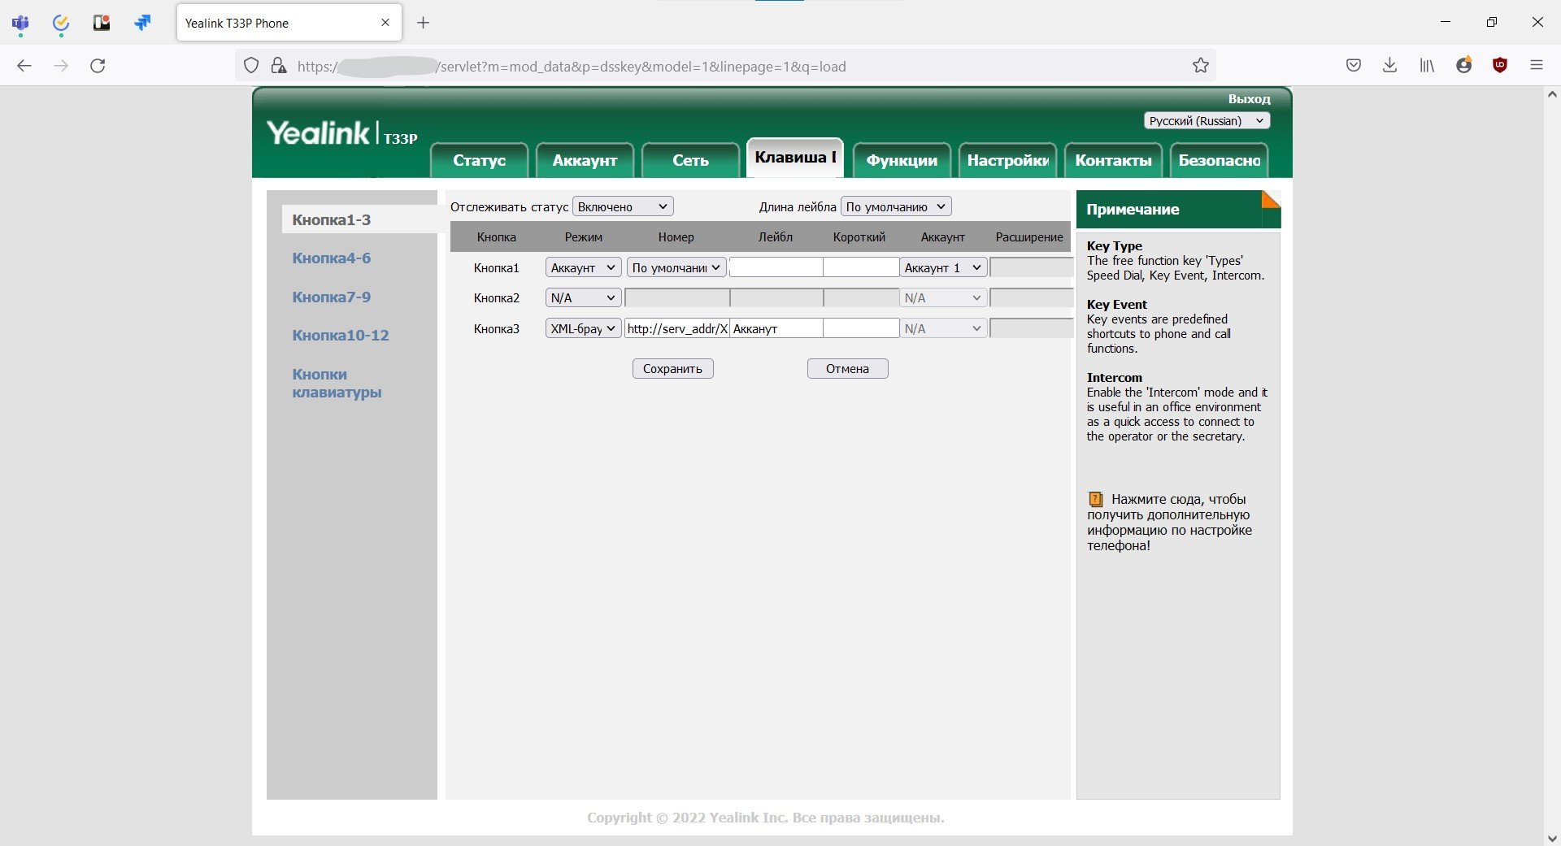Open the Длина лейбла dropdown
The height and width of the screenshot is (846, 1561).
pos(896,206)
